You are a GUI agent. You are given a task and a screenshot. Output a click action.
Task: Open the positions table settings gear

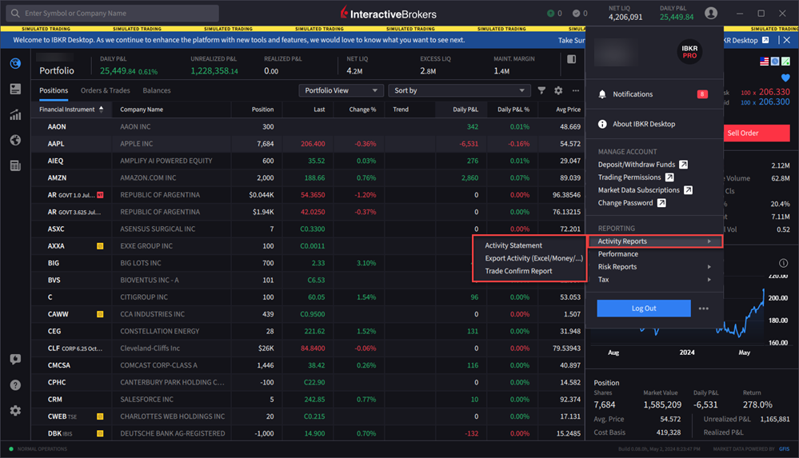pyautogui.click(x=558, y=90)
